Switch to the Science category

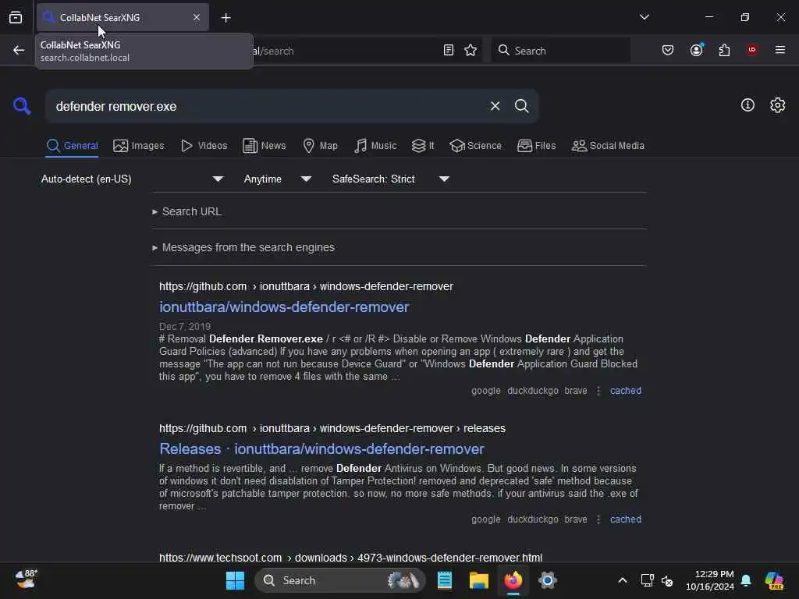[x=475, y=146]
